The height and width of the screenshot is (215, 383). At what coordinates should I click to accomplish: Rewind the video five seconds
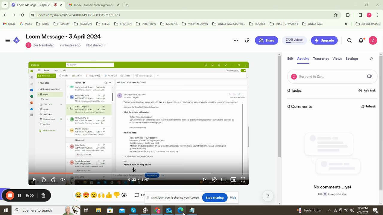(43, 179)
